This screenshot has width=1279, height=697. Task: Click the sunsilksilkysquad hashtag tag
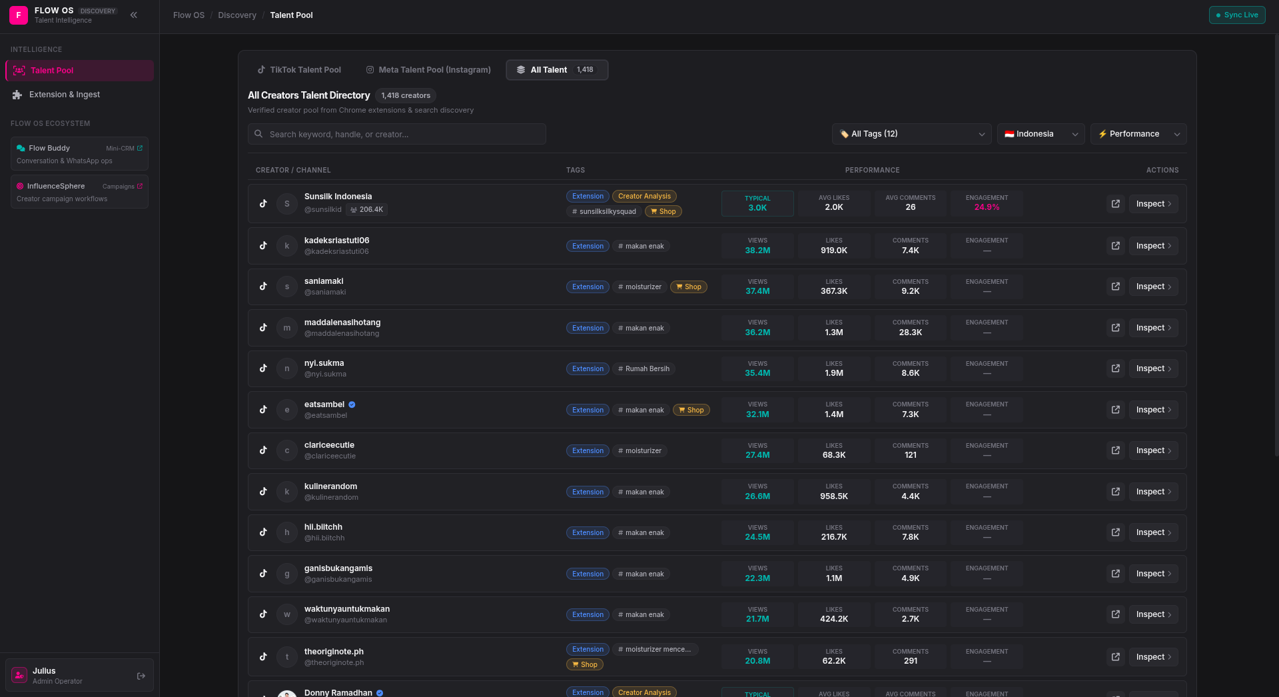coord(604,212)
